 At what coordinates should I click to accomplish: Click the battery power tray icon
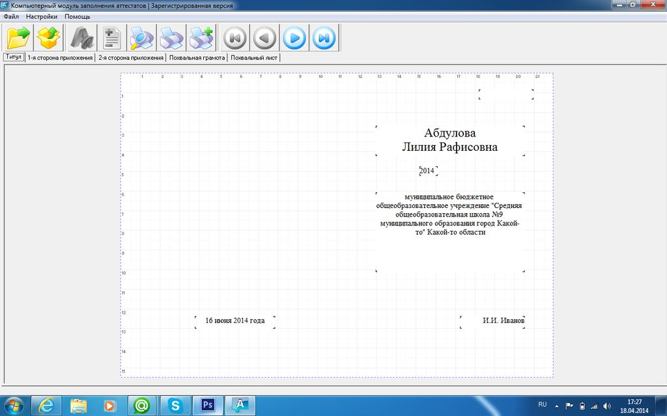tap(582, 406)
